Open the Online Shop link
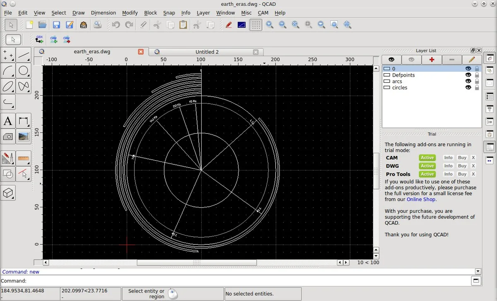The width and height of the screenshot is (497, 301). pos(421,200)
